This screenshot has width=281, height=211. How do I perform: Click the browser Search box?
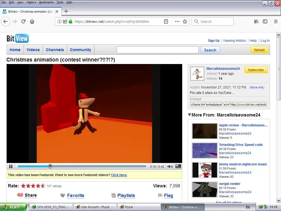pyautogui.click(x=213, y=21)
